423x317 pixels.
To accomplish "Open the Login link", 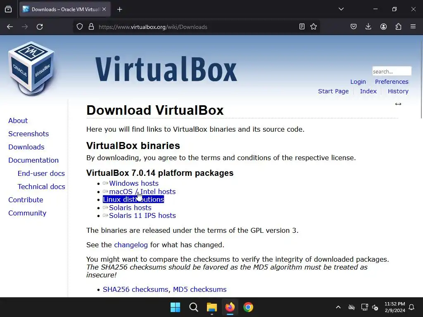I will [x=358, y=82].
